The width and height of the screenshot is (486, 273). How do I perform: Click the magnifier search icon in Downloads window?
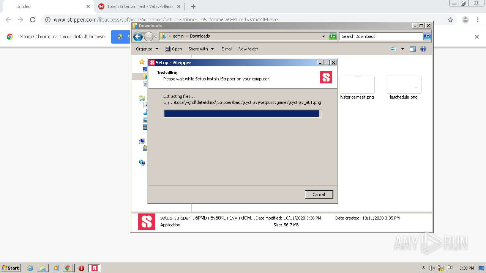427,36
